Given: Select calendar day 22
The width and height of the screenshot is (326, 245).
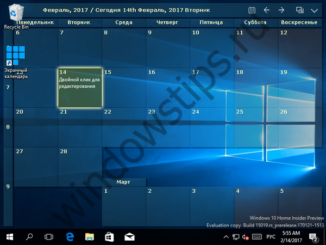Looking at the screenshot, I should click(x=124, y=127).
